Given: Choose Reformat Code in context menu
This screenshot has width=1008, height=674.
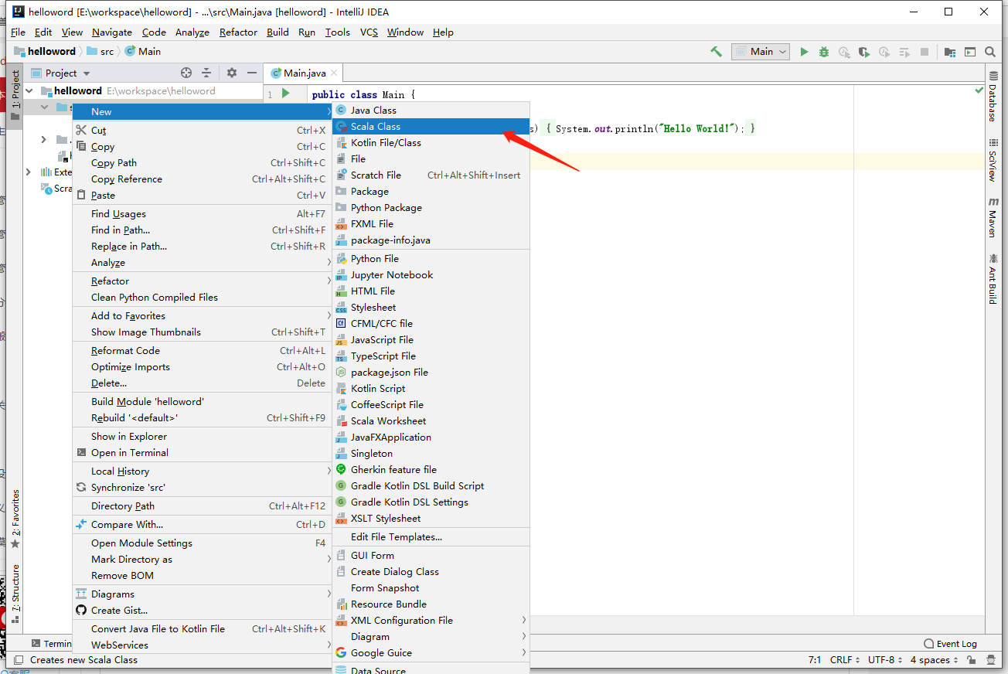Looking at the screenshot, I should click(202, 350).
